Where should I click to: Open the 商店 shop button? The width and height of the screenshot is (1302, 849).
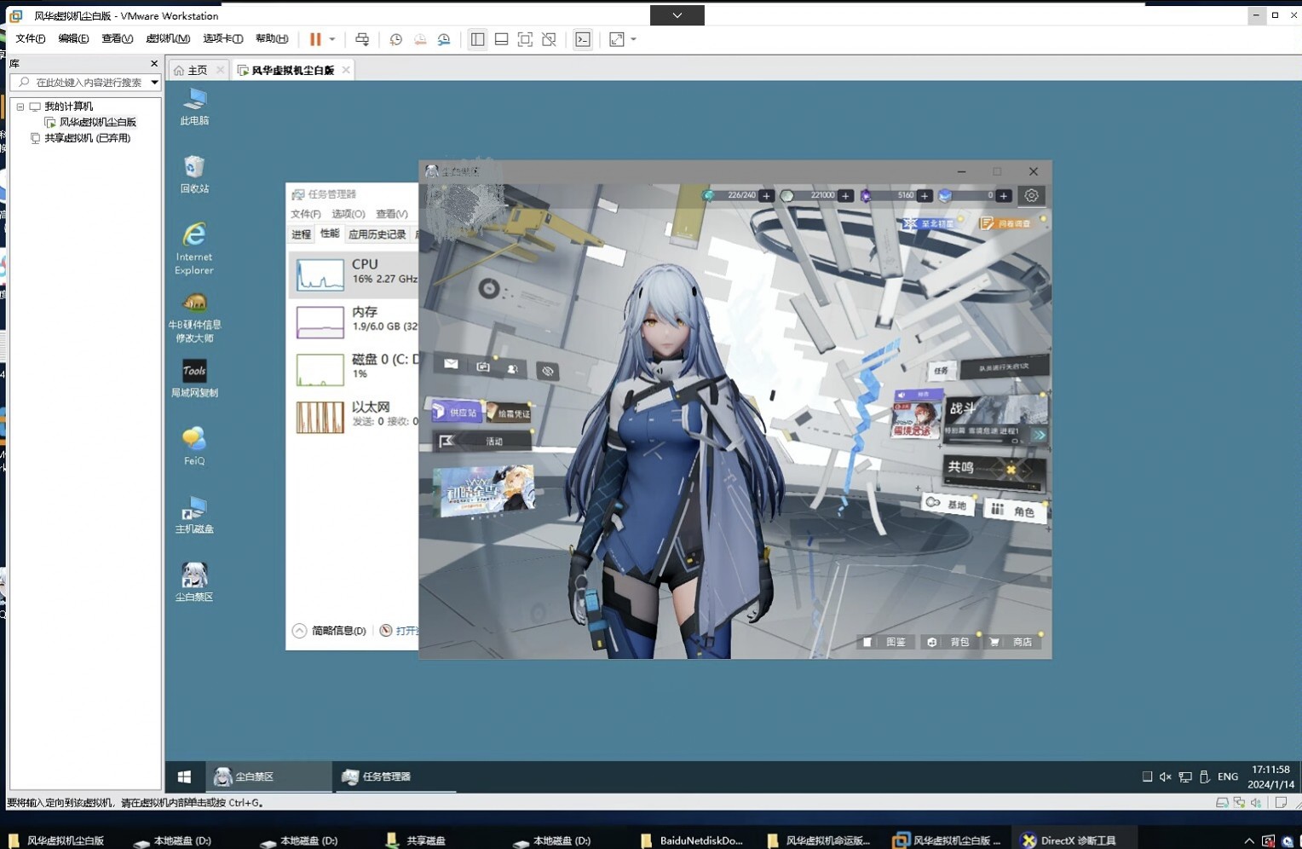point(1014,642)
